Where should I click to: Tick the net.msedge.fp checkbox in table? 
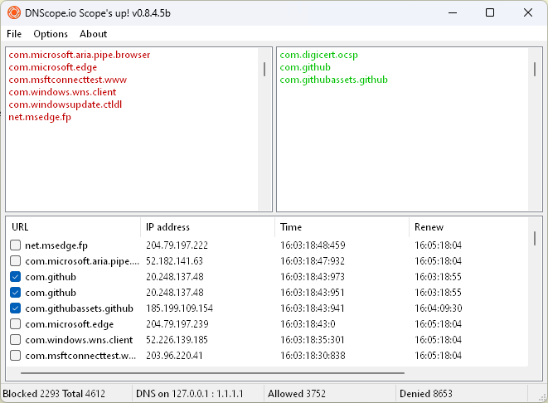16,245
